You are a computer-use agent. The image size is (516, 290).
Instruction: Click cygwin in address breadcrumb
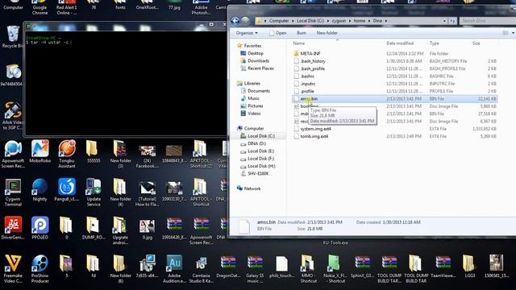[x=339, y=21]
